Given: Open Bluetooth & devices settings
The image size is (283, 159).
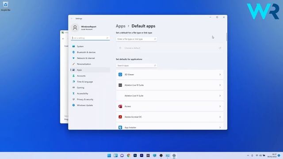Looking at the screenshot, I should coord(90,52).
